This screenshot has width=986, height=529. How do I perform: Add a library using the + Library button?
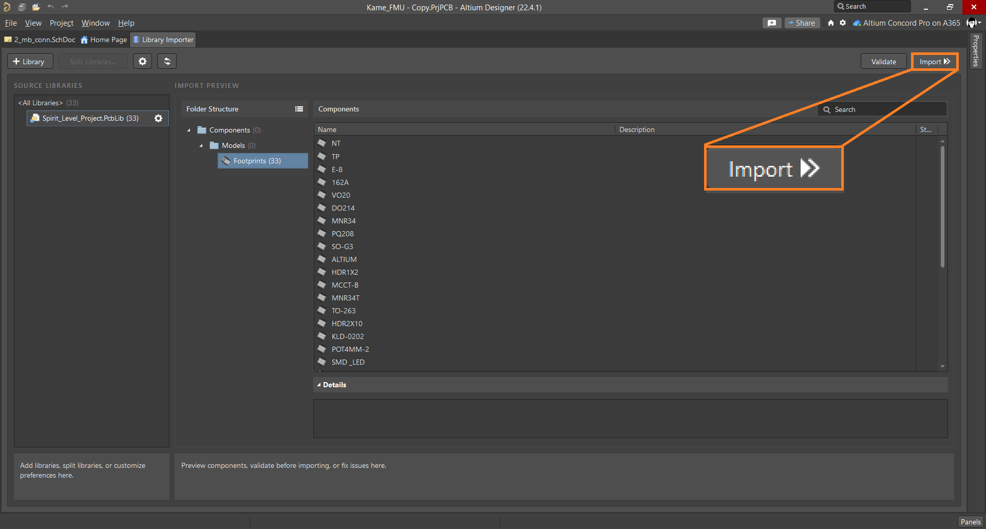pos(30,61)
